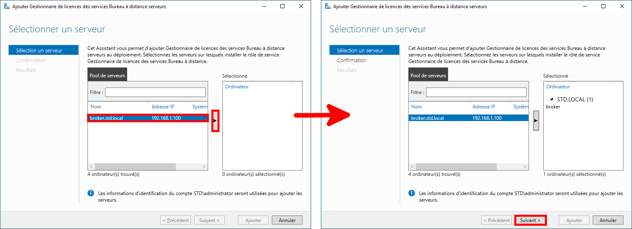Image resolution: width=632 pixels, height=229 pixels.
Task: Select Sélection un serveur step in right window
Action: click(364, 50)
